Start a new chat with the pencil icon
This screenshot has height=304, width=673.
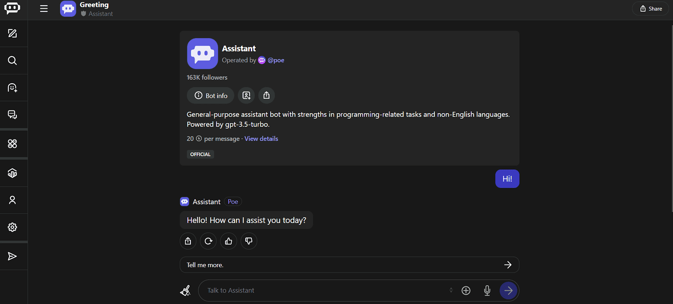(12, 33)
